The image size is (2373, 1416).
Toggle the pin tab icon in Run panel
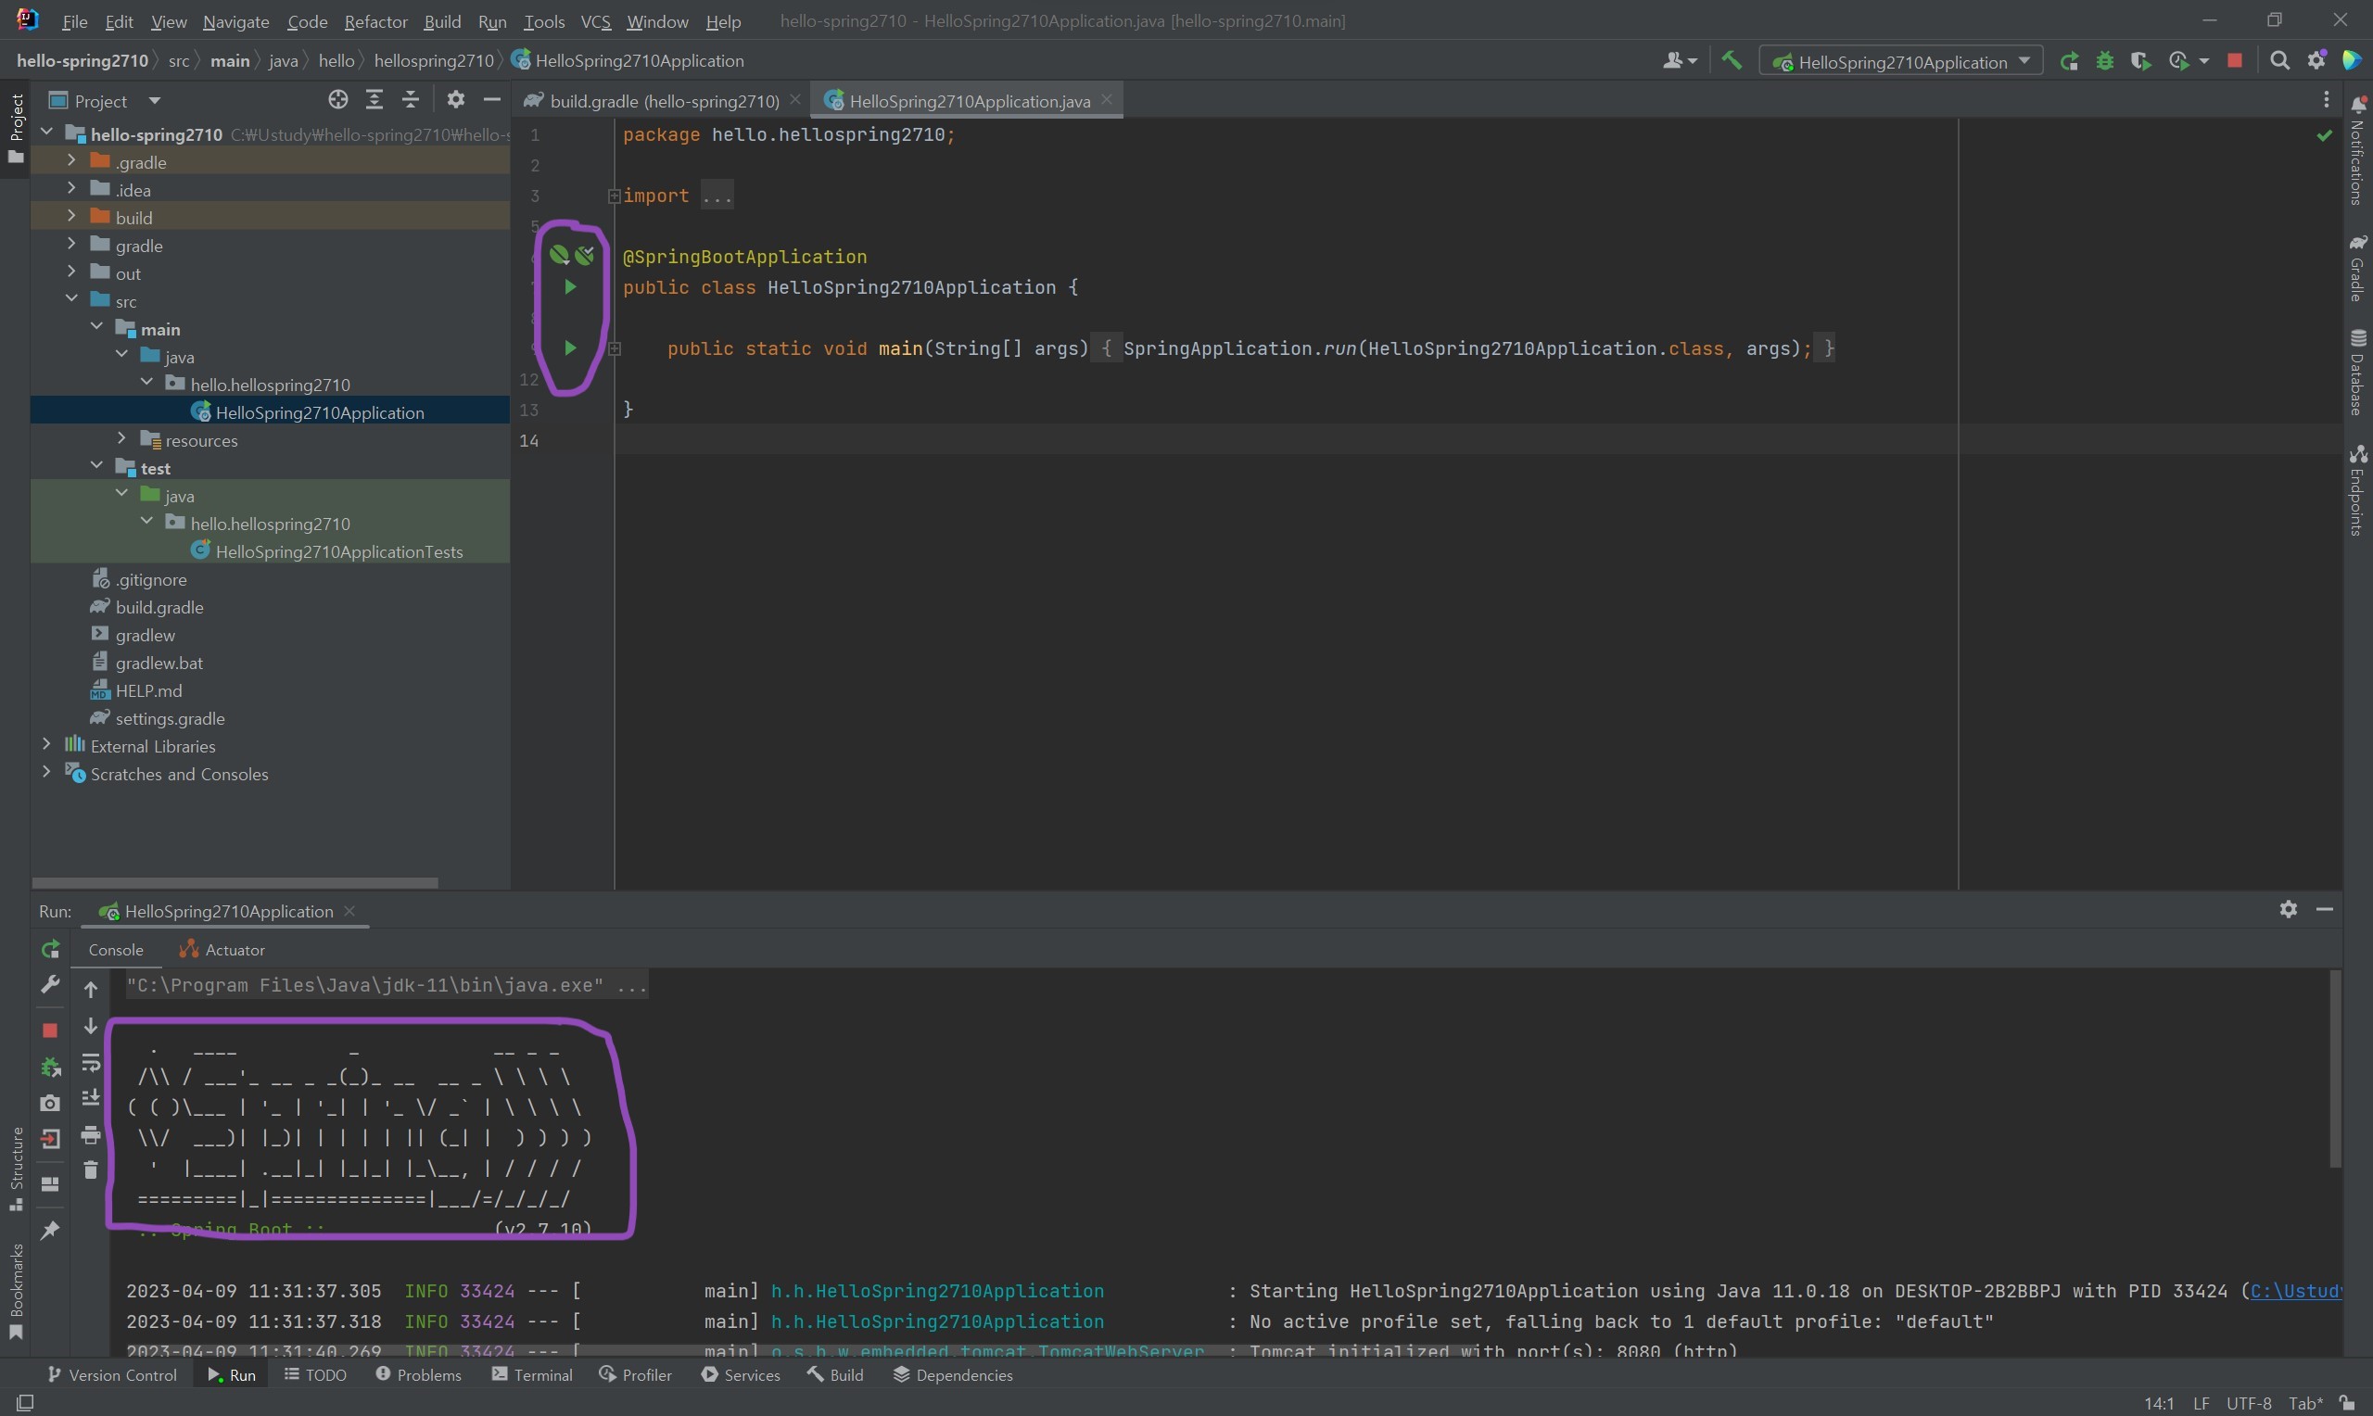51,1231
